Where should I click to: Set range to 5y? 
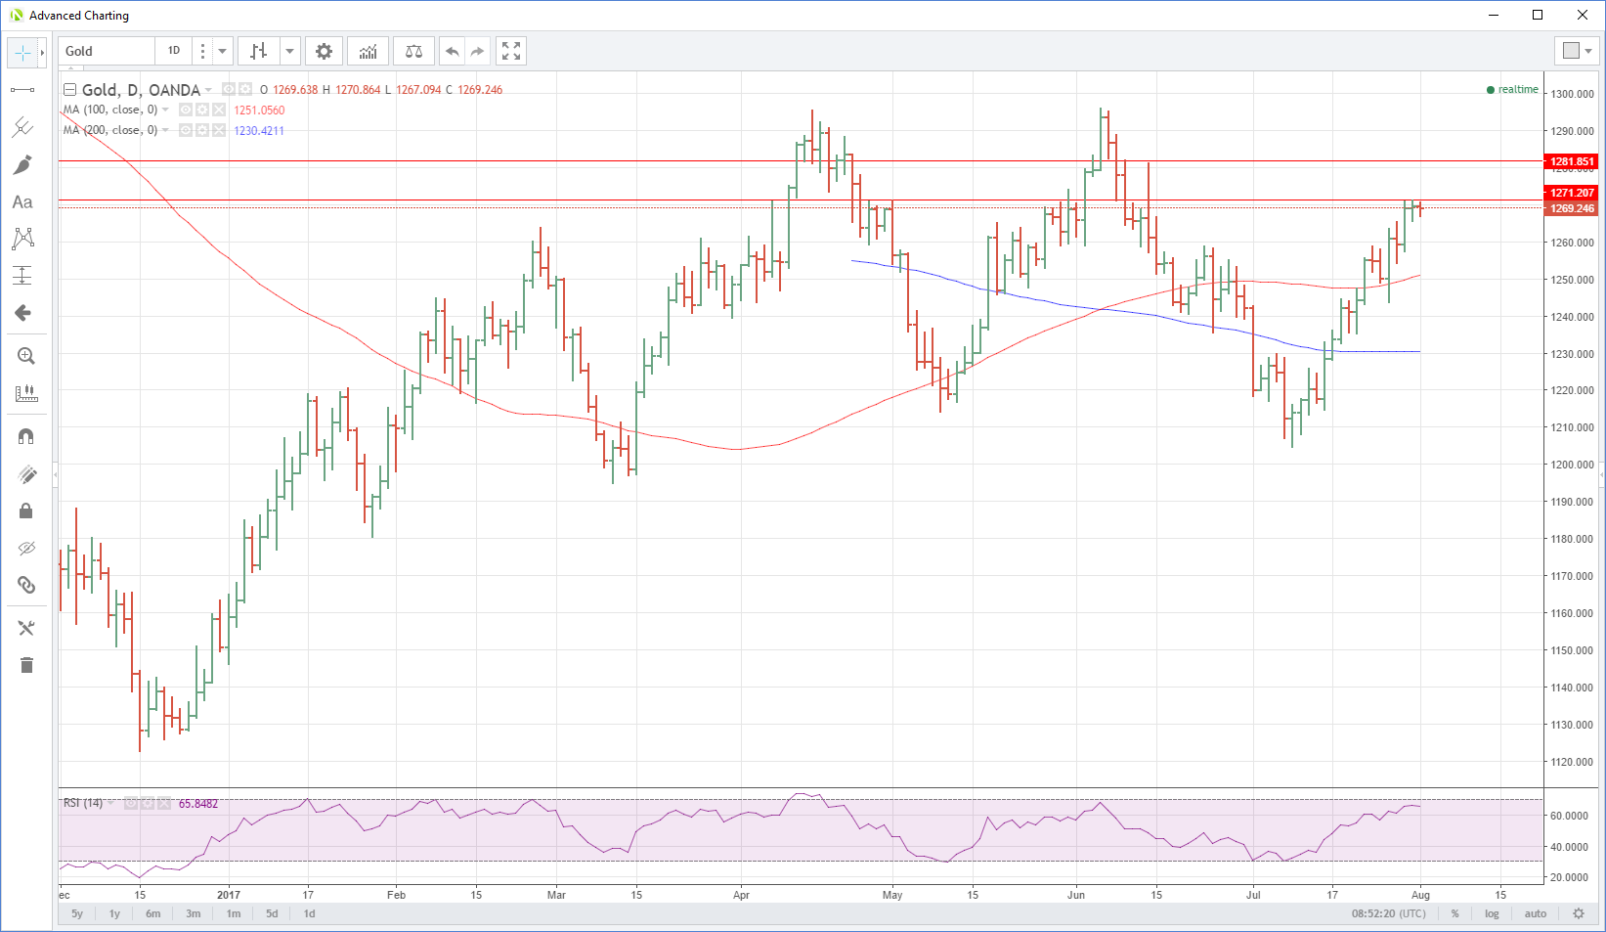point(77,913)
